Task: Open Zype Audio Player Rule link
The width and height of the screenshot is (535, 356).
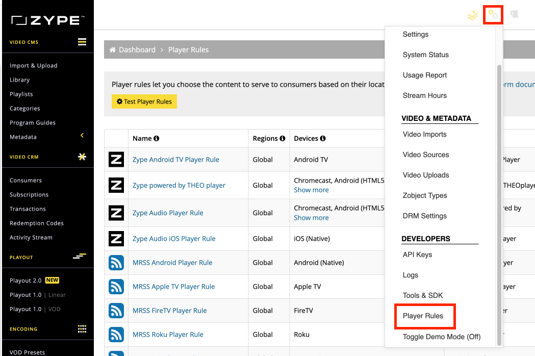Action: [168, 213]
